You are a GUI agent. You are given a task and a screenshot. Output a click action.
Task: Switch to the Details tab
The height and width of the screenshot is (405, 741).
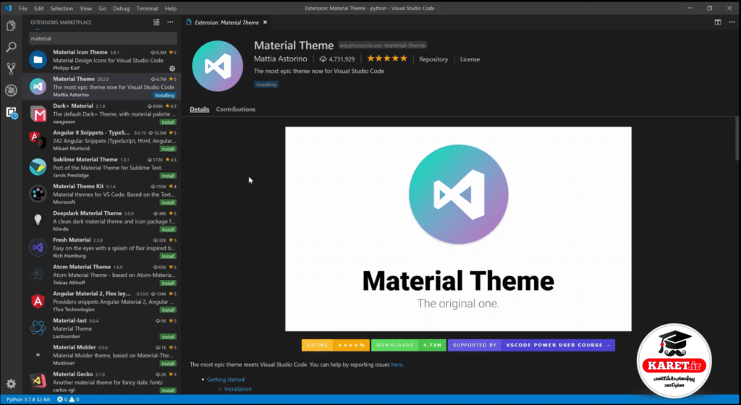pyautogui.click(x=200, y=109)
